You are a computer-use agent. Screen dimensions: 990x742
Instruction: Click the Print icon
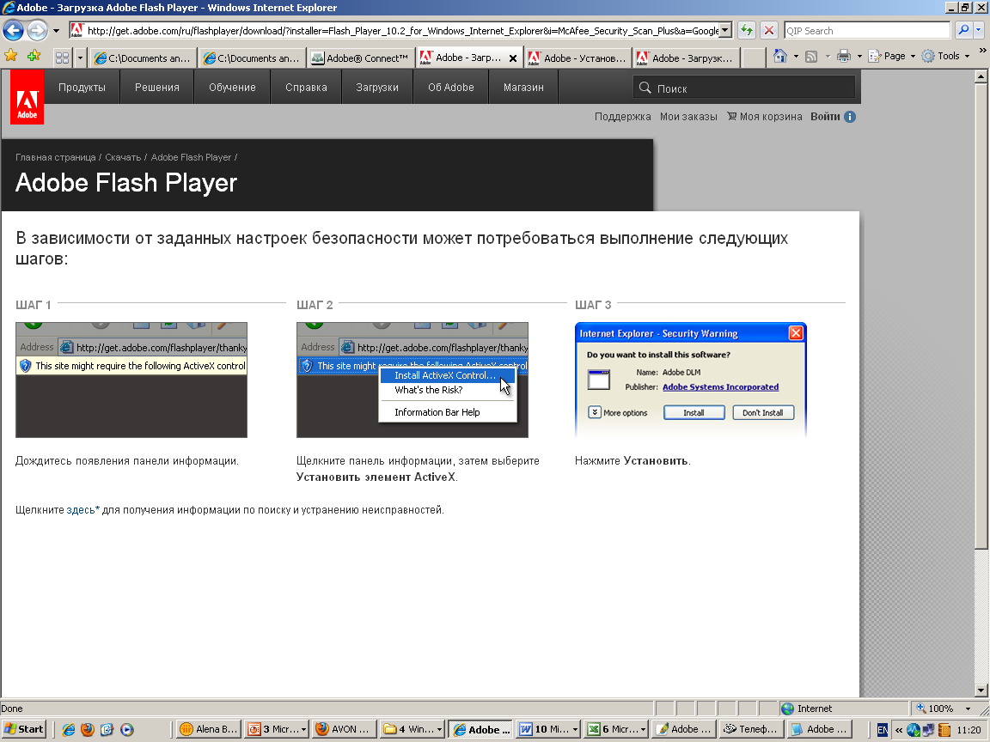click(844, 56)
